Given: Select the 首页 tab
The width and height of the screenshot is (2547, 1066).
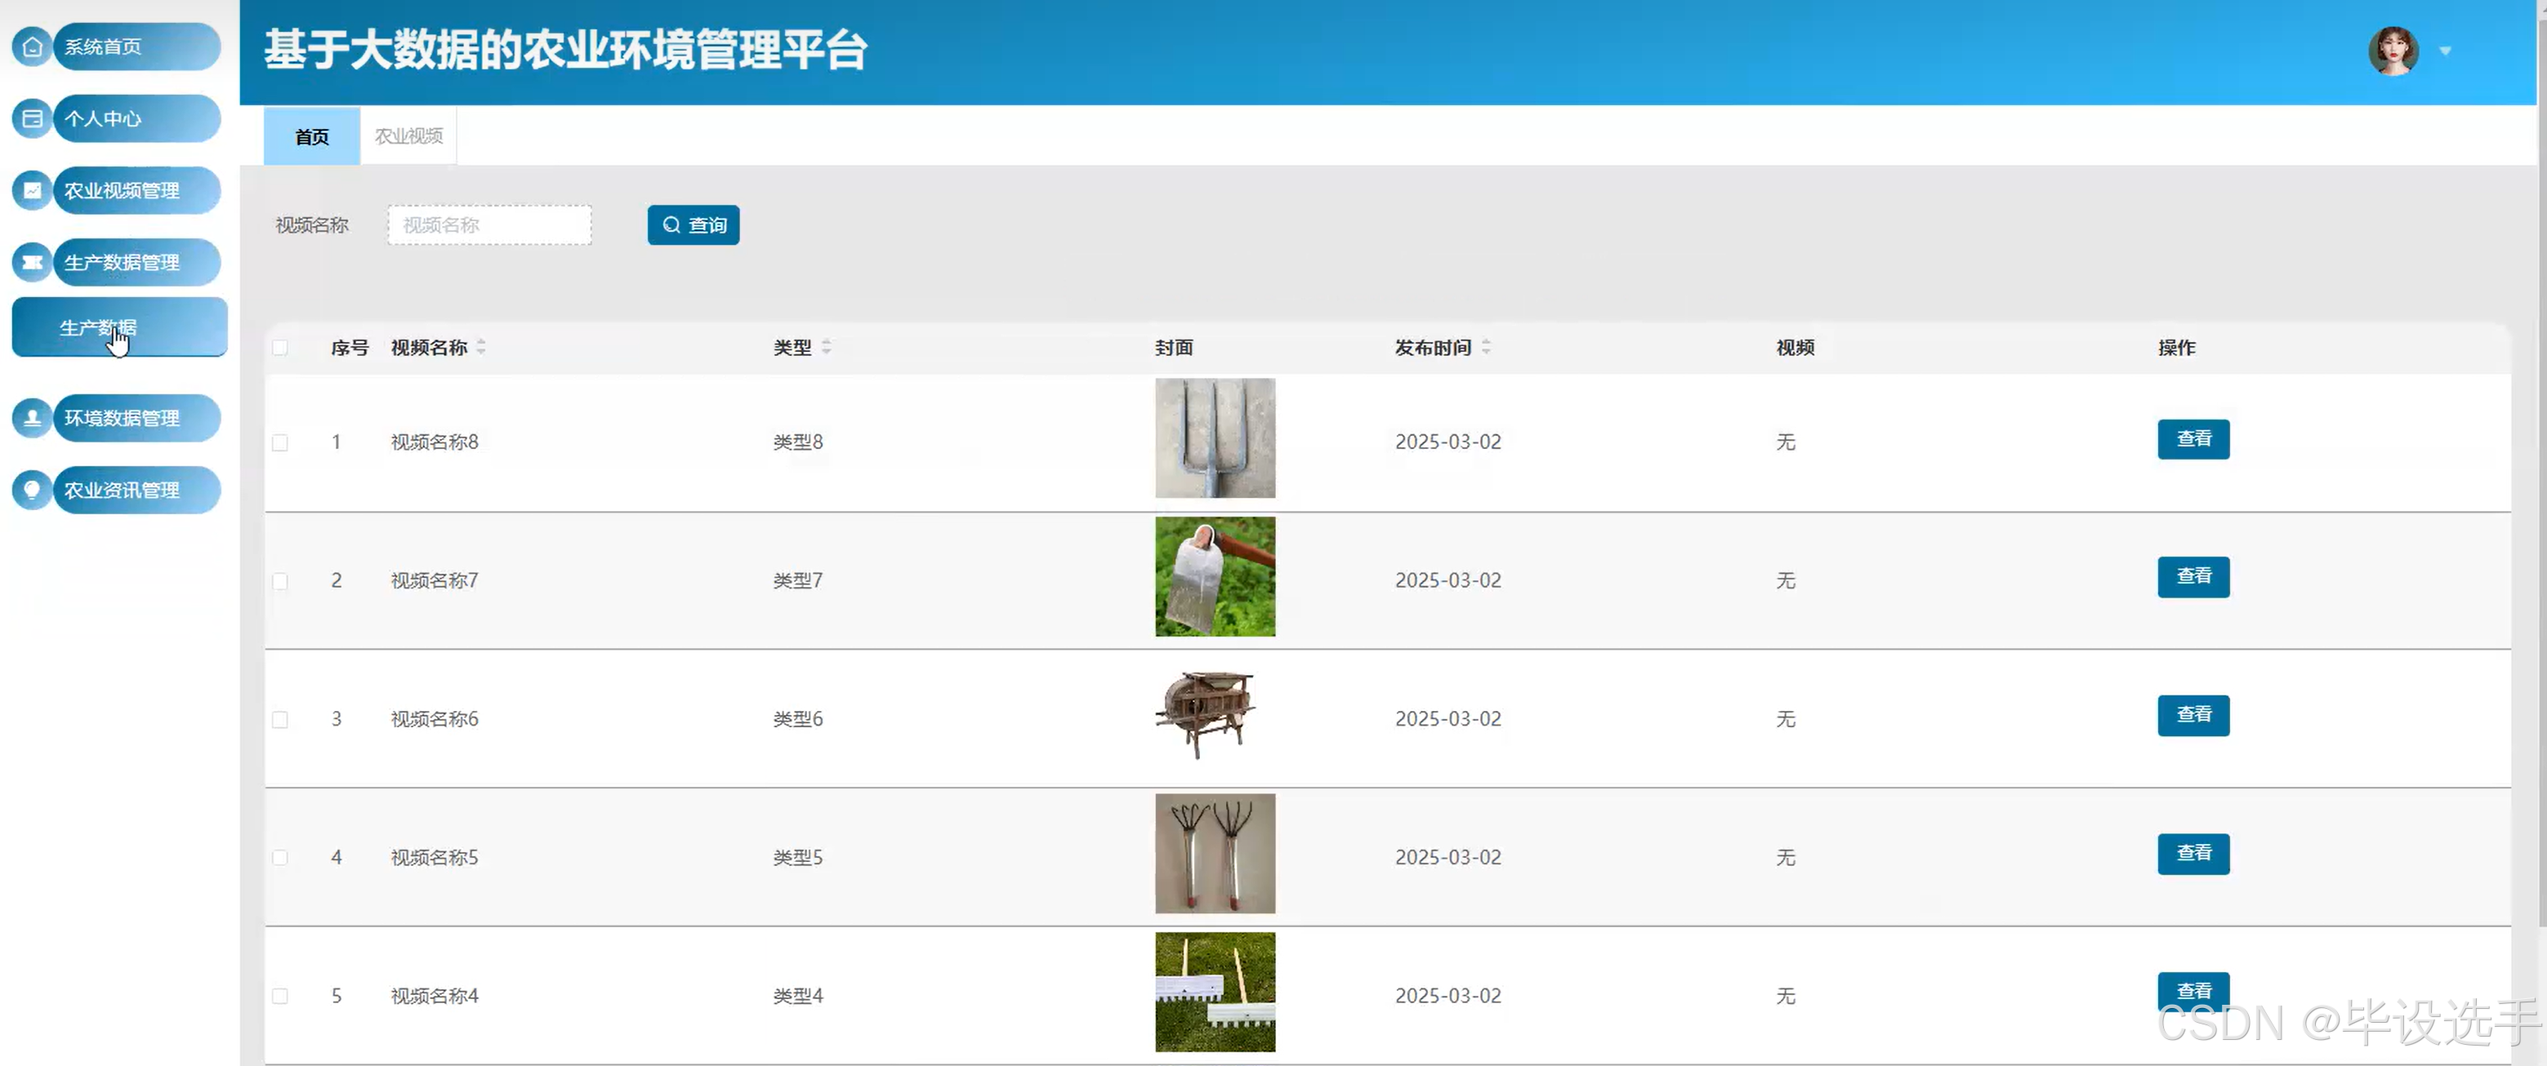Looking at the screenshot, I should click(310, 135).
